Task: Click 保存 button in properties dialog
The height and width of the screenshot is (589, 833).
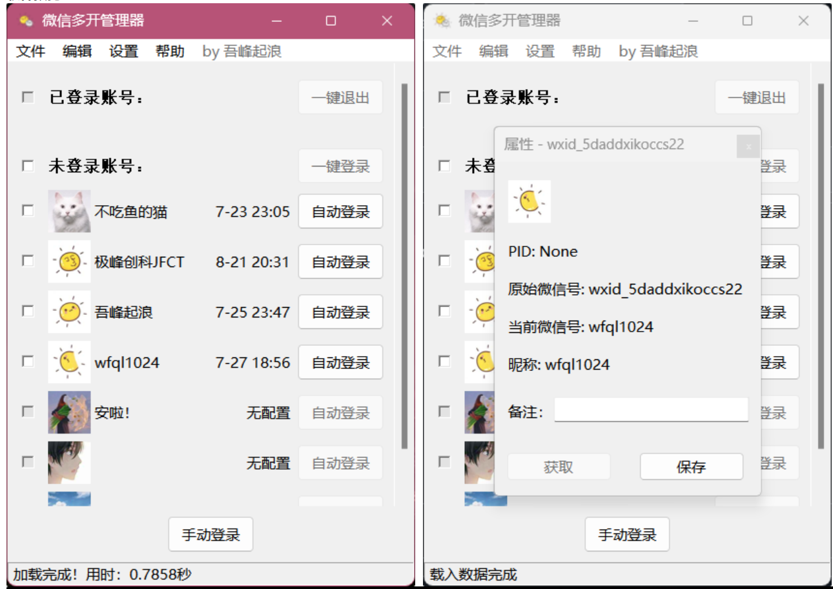Action: click(692, 467)
